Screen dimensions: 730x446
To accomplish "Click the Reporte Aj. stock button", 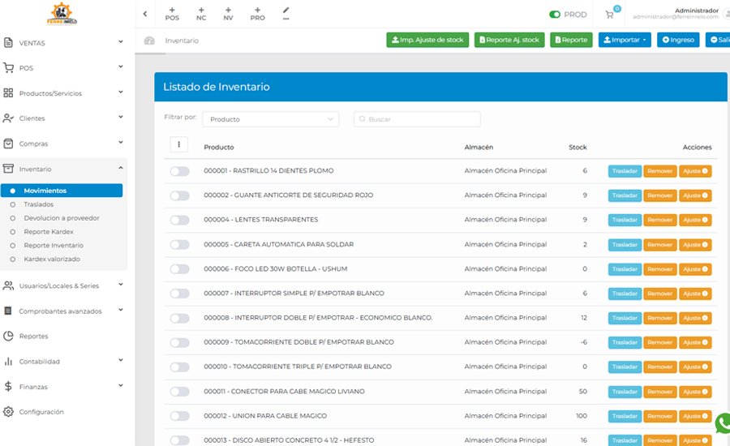I will coord(509,40).
